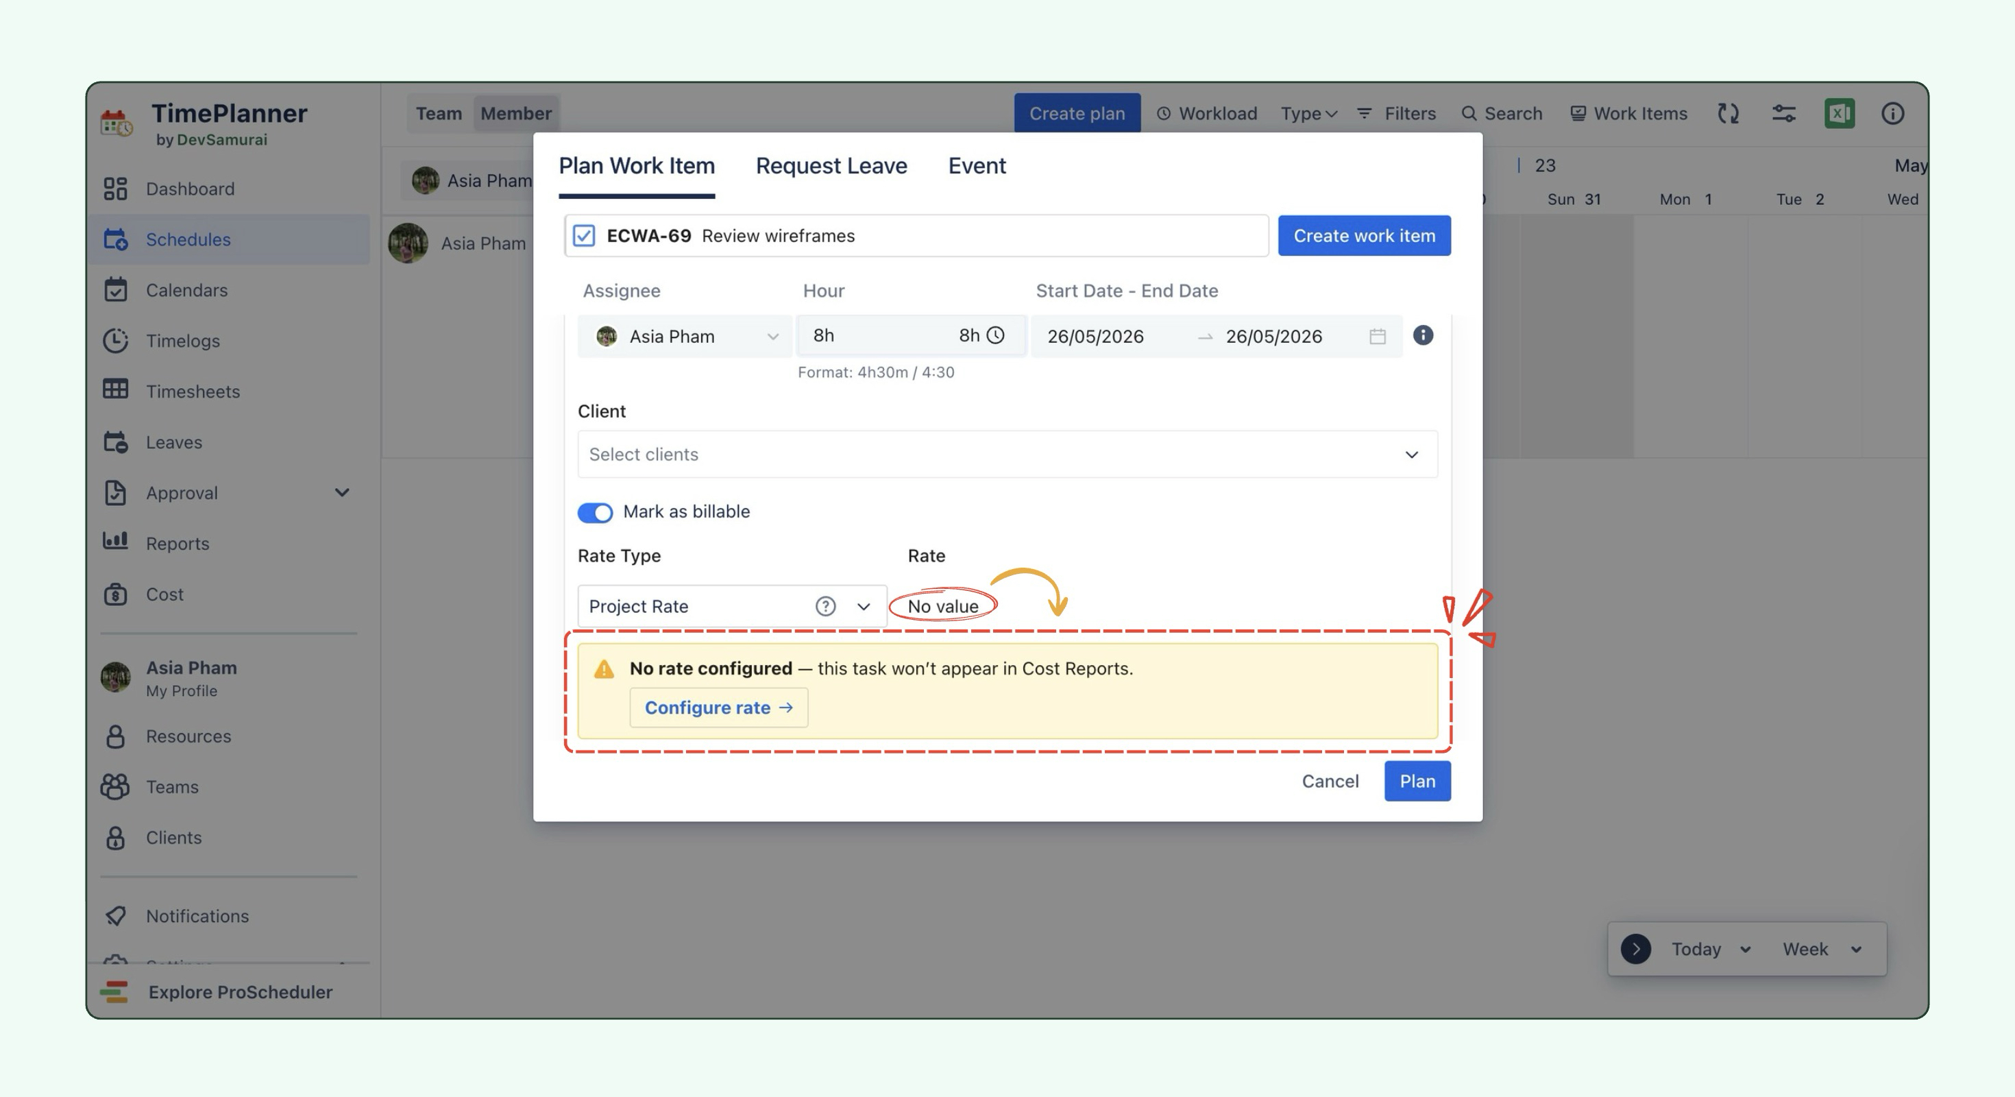Viewport: 2015px width, 1097px height.
Task: Open the calendar picker icon in date field
Action: point(1378,337)
